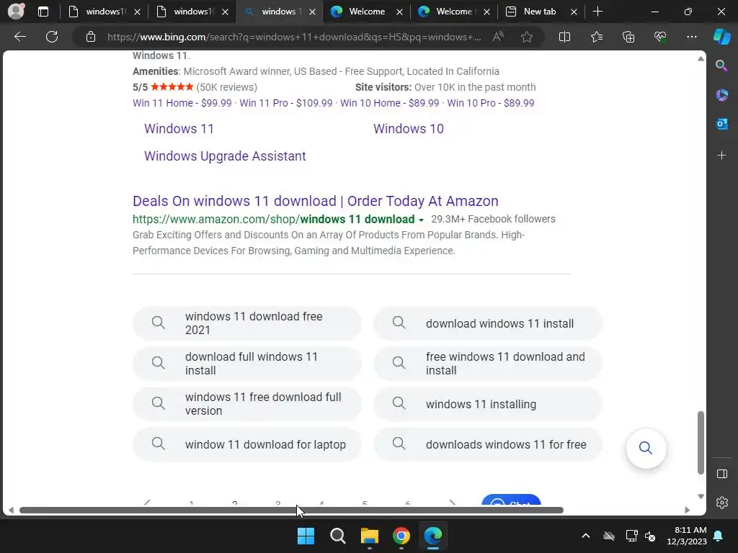Open Deals On windows 11 download Amazon link
738x553 pixels.
[x=316, y=201]
